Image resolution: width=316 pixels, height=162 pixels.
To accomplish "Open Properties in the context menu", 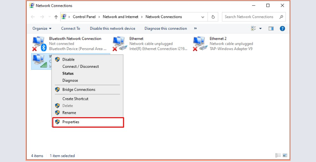I will (x=88, y=122).
